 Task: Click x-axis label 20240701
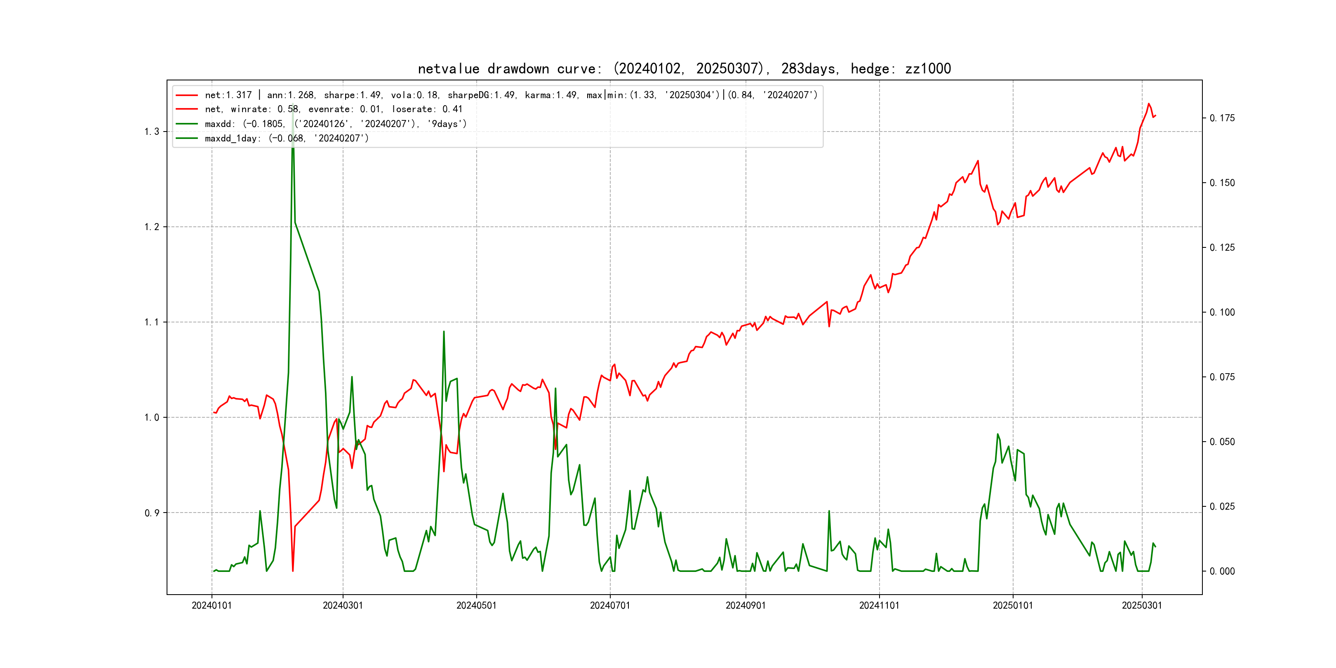[610, 606]
